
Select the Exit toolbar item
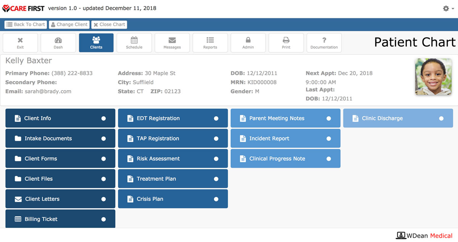(20, 43)
